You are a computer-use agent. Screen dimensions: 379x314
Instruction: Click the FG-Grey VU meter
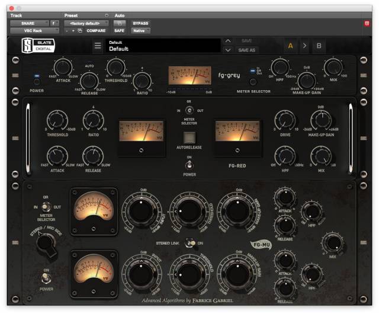pyautogui.click(x=189, y=75)
